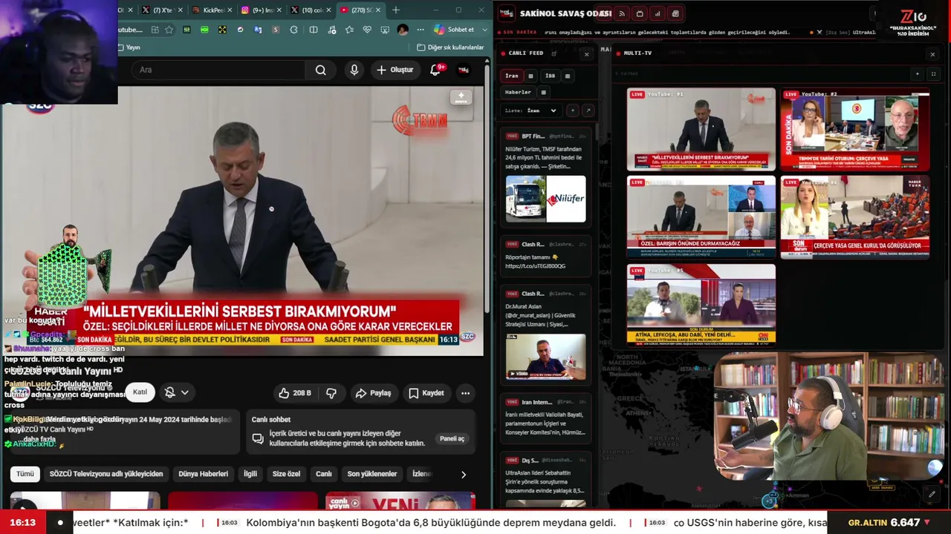Image resolution: width=951 pixels, height=534 pixels.
Task: Select the İlgili filter chip
Action: click(250, 474)
